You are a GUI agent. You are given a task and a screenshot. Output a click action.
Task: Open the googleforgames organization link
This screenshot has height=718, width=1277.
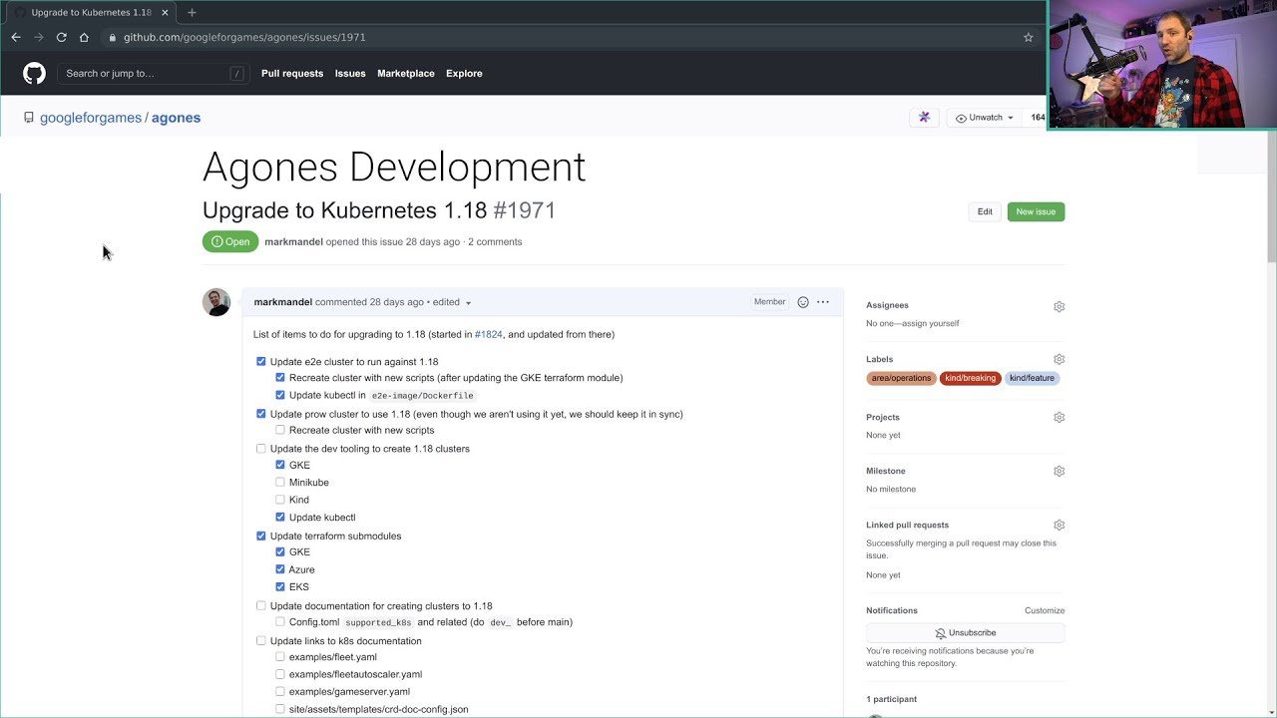click(x=91, y=118)
